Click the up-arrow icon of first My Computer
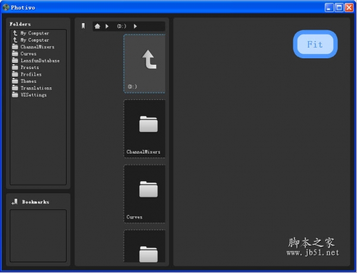The image size is (357, 273). [15, 33]
